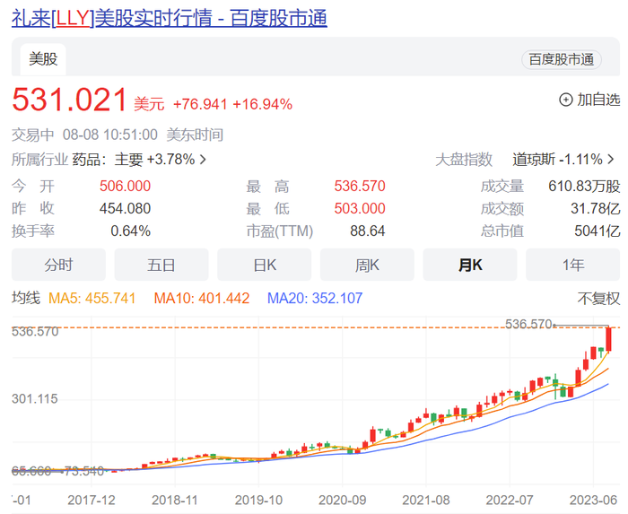Click 成交额 value 31.78亿
Screen dimensions: 628x514
click(x=595, y=209)
